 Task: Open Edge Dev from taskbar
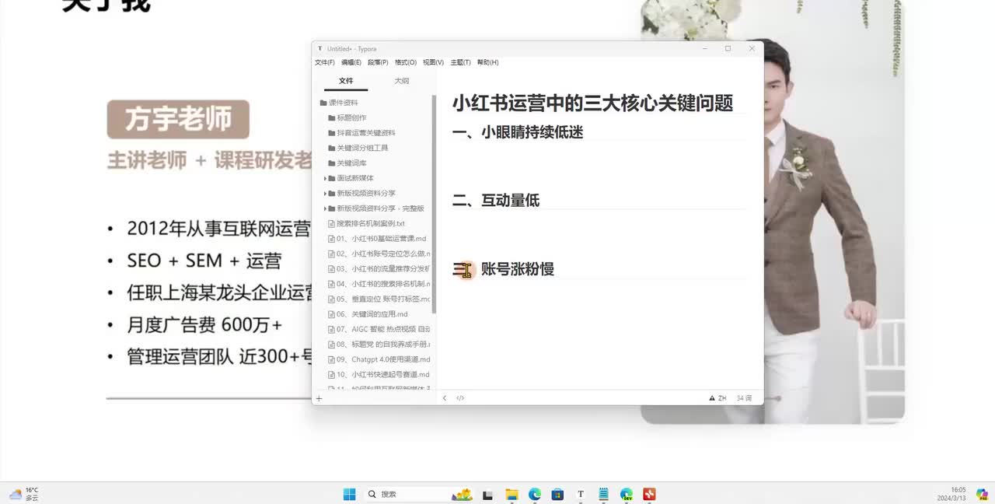(x=627, y=494)
